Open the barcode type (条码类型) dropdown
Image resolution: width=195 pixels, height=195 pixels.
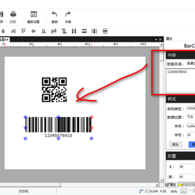[191, 108]
